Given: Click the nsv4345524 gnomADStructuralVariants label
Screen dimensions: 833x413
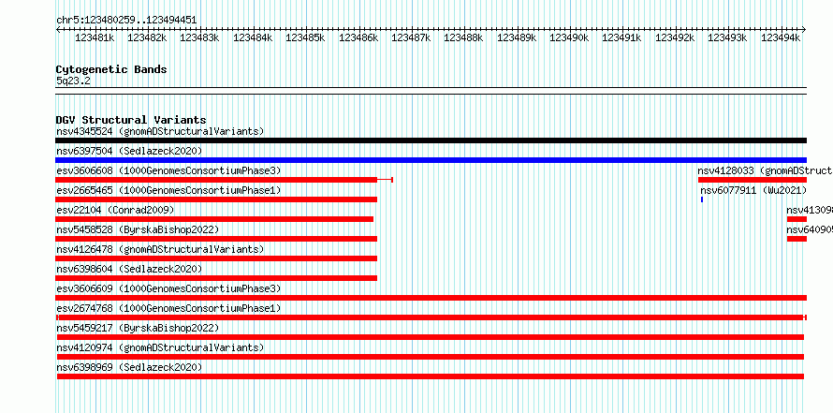Looking at the screenshot, I should click(x=160, y=131).
